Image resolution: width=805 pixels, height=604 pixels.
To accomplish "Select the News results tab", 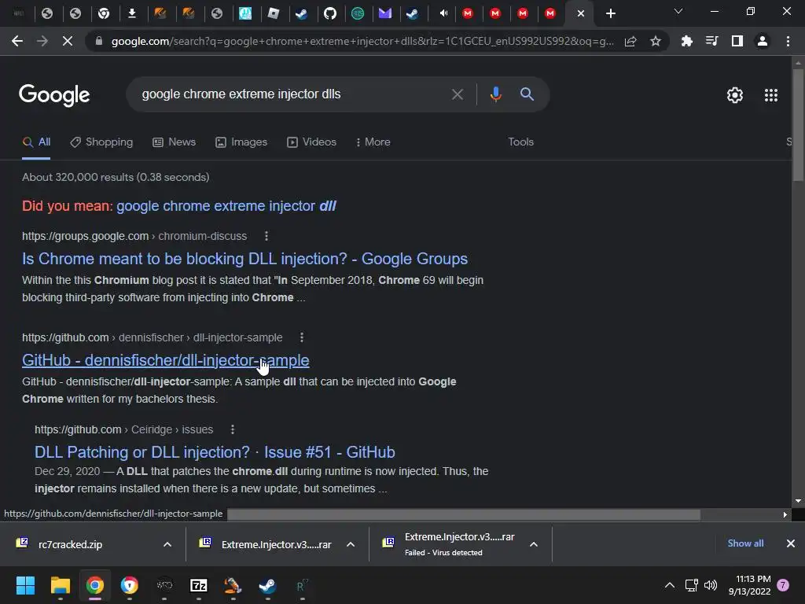I will (175, 142).
